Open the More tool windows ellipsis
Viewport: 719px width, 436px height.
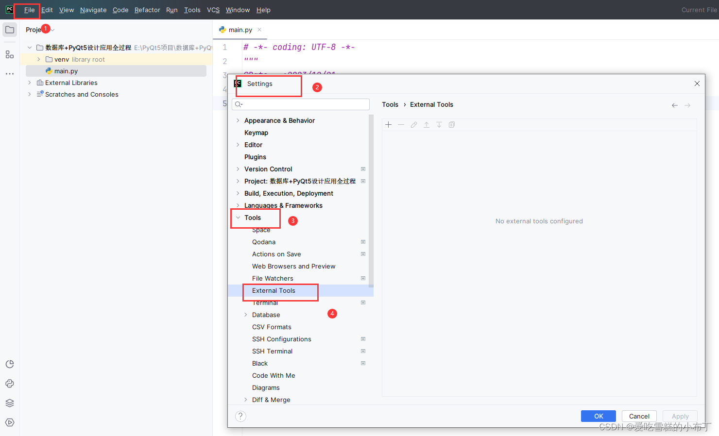(10, 74)
